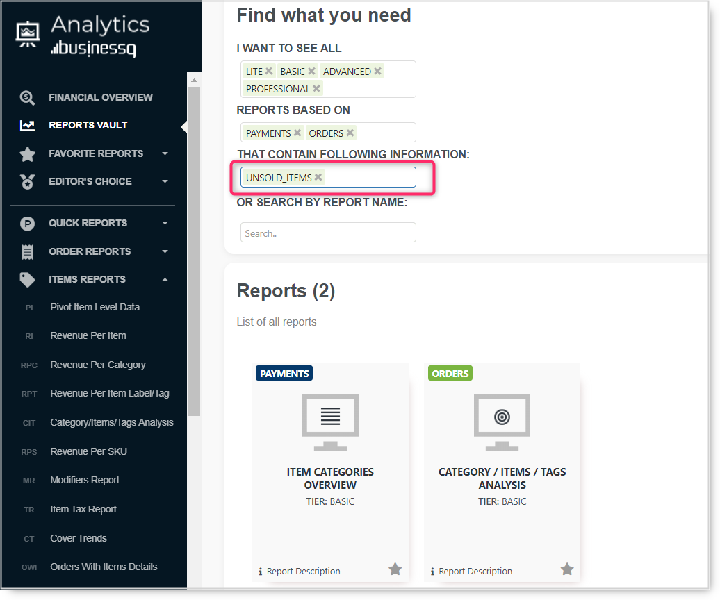
Task: Remove the LITE tier filter tag
Action: click(x=269, y=71)
